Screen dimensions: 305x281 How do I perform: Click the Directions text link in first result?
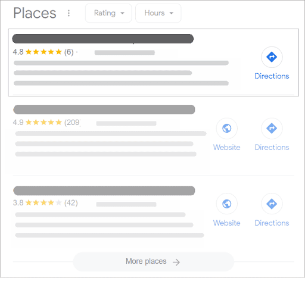(x=272, y=76)
